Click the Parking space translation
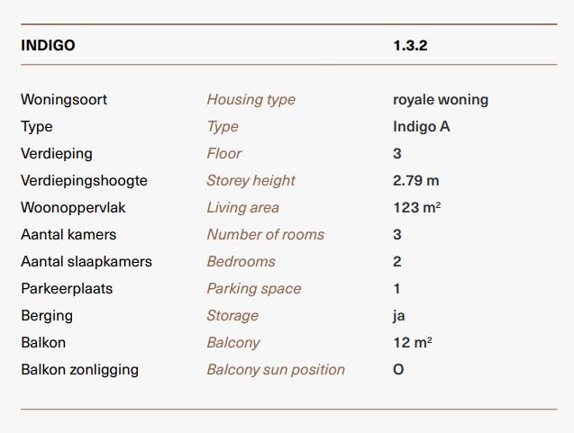The image size is (574, 433). click(254, 289)
